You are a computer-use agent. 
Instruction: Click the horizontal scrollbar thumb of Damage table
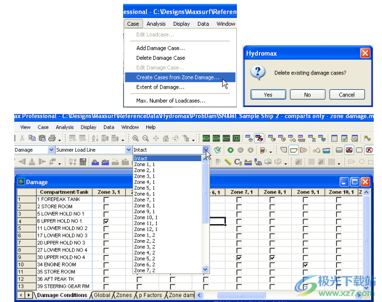[241, 295]
